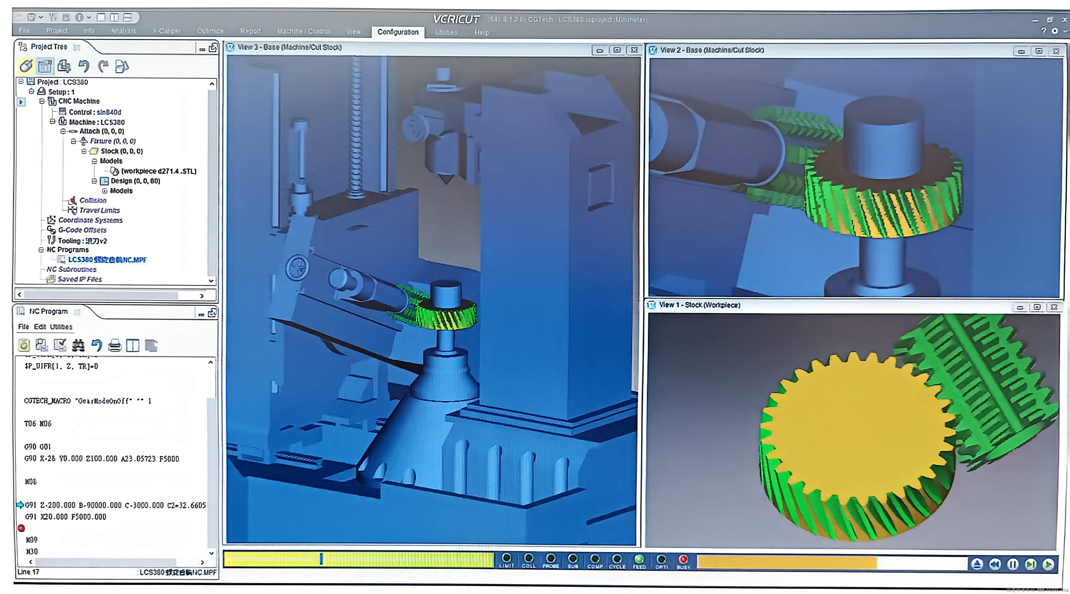Select Coordinate Systems in the Project Tree
The height and width of the screenshot is (594, 1070).
(x=90, y=220)
